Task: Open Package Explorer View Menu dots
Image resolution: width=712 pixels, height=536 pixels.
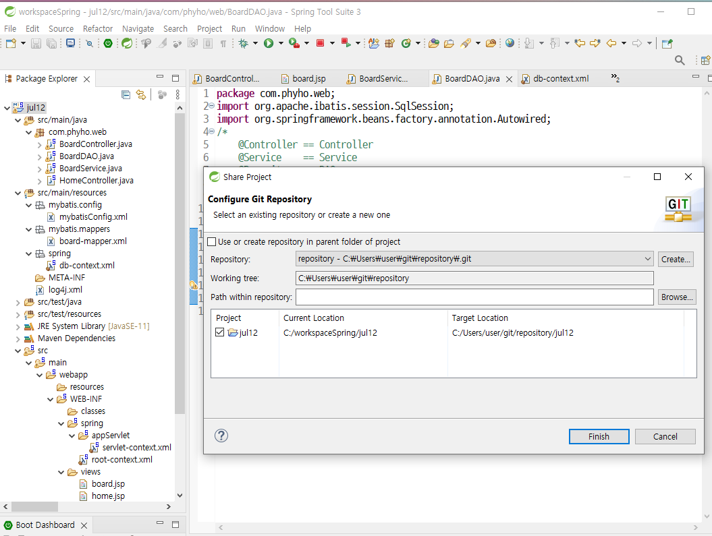Action: pos(177,94)
